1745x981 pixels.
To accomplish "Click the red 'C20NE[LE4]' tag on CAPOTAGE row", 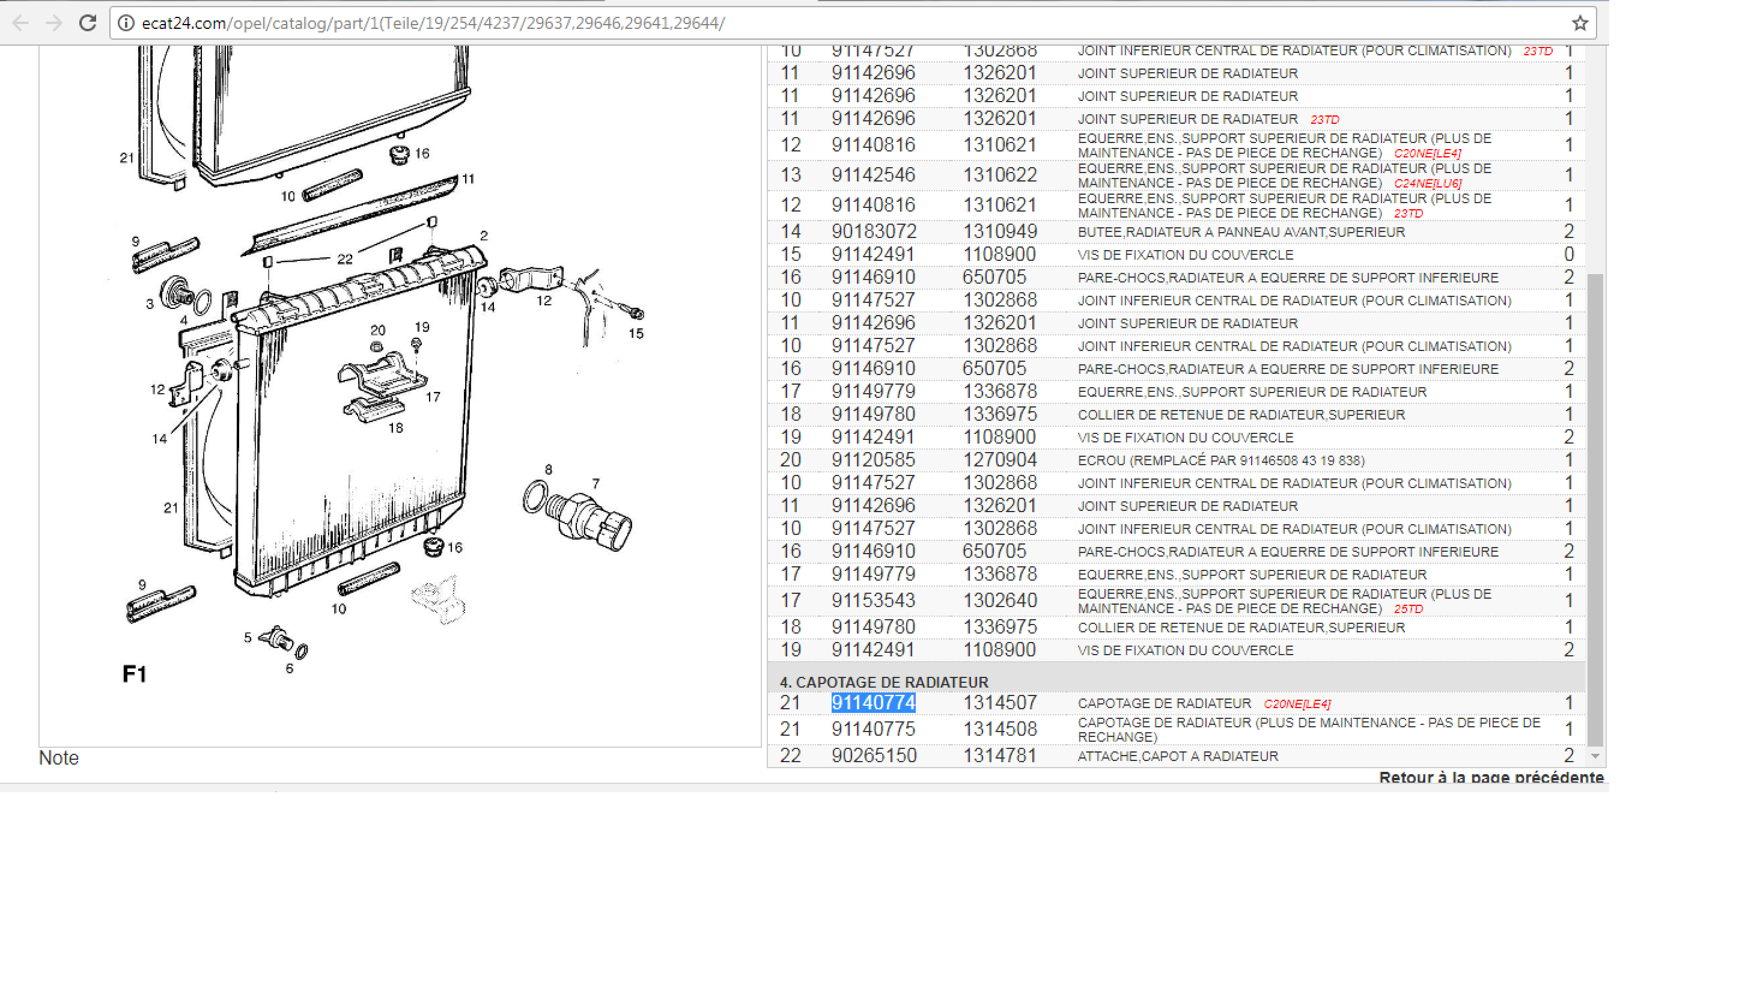I will pos(1297,704).
